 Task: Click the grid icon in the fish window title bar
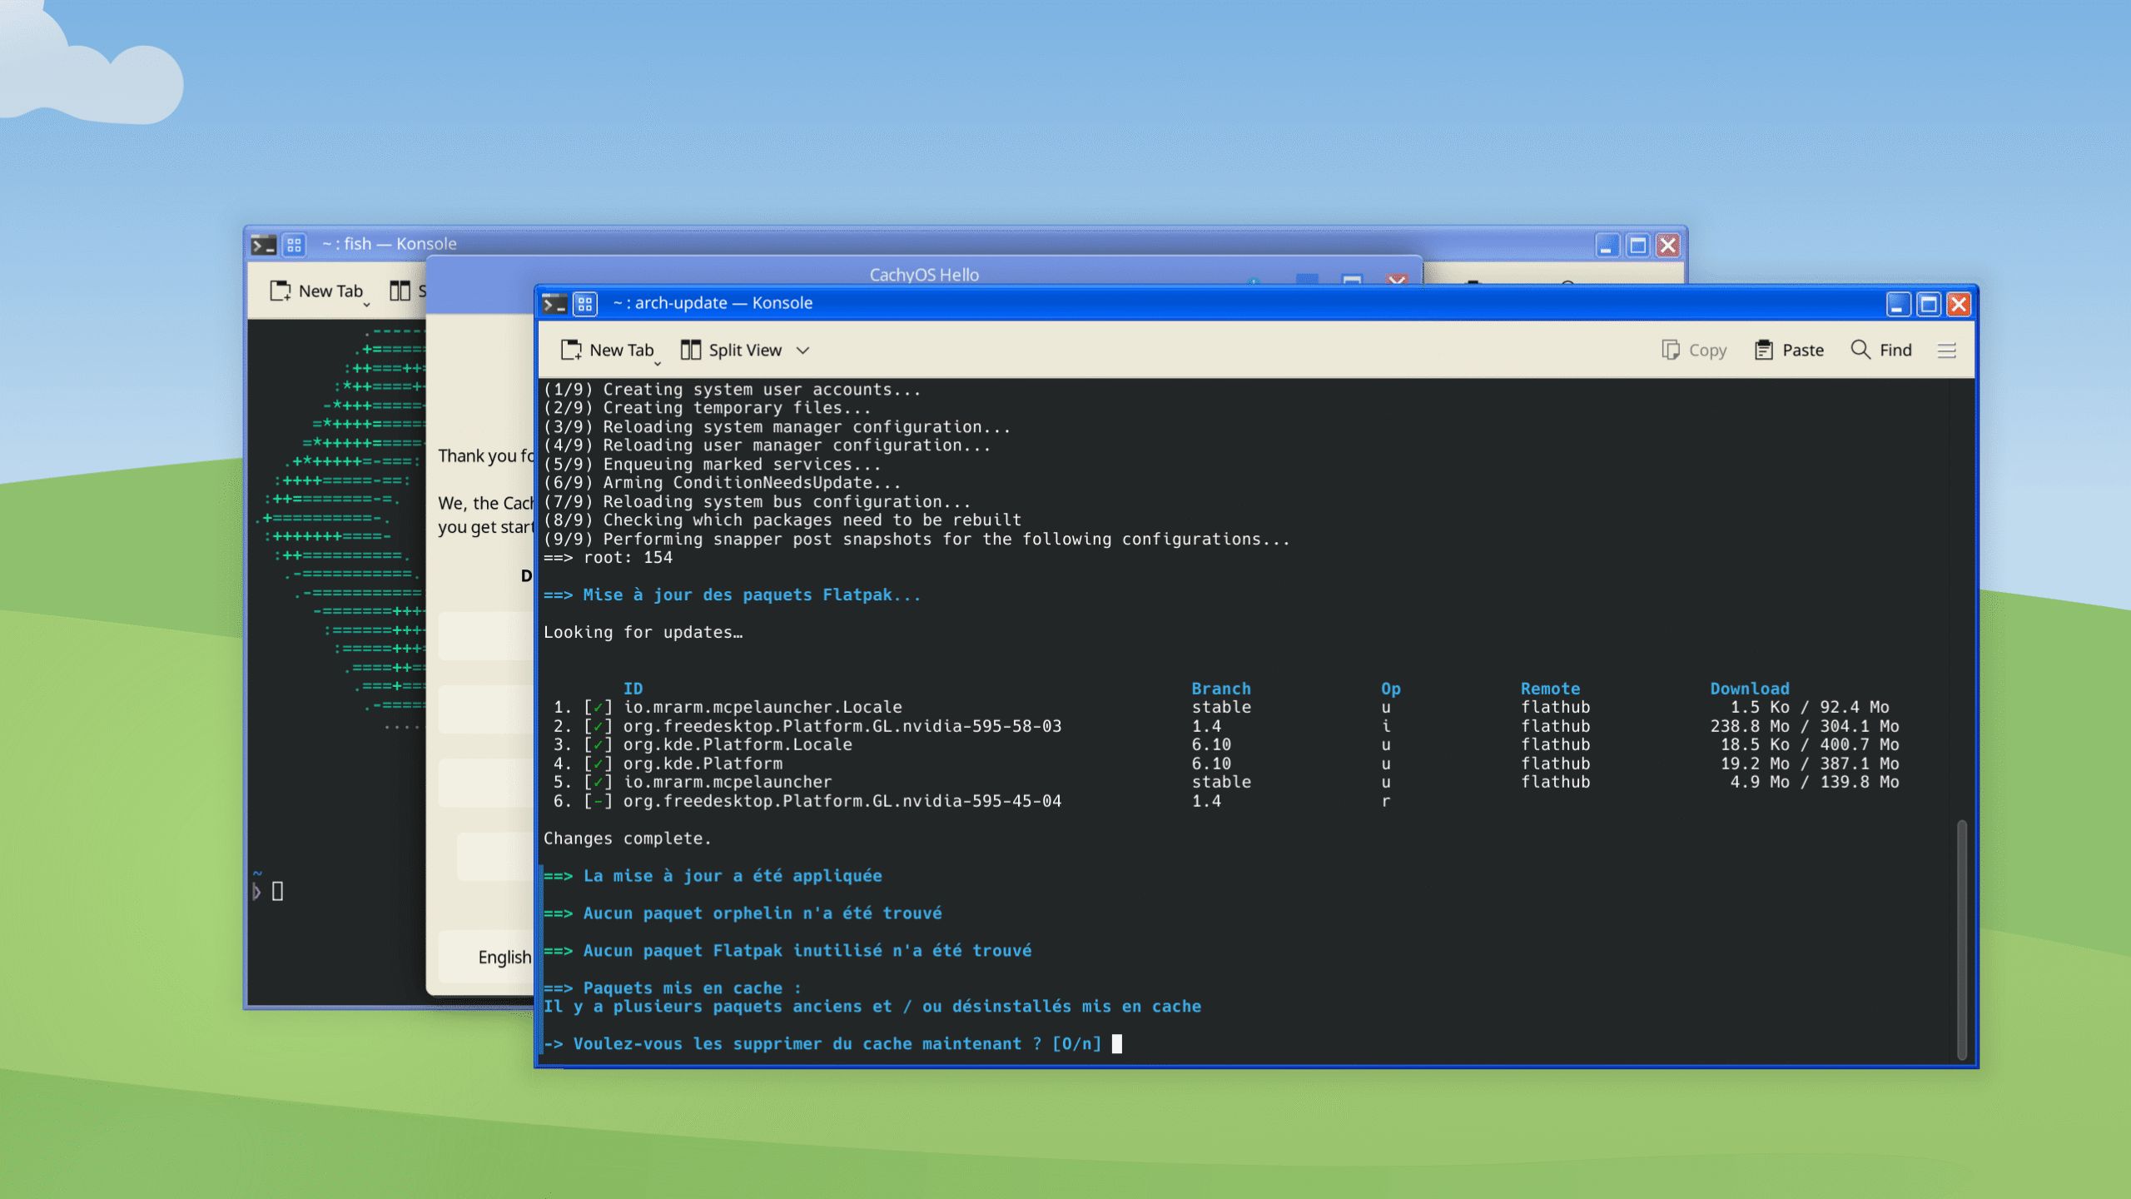[295, 244]
